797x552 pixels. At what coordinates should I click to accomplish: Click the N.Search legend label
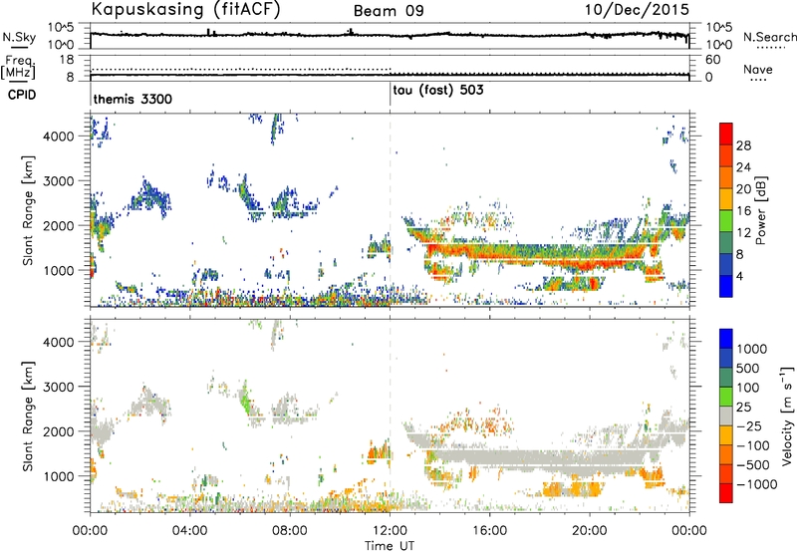[x=770, y=37]
